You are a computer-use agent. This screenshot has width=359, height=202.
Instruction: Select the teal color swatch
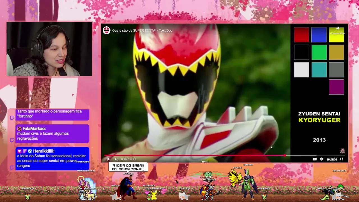(319, 70)
